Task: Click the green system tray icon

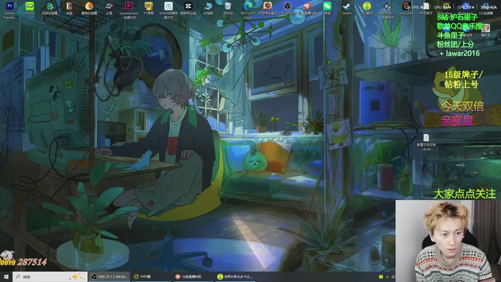Action: 381,276
